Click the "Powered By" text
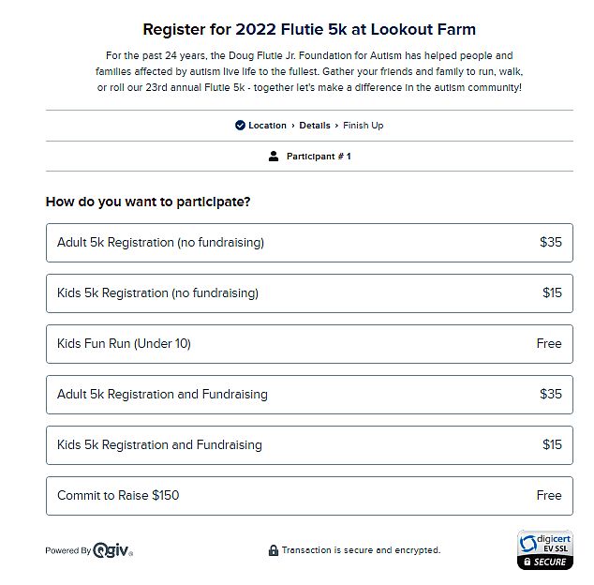Image resolution: width=594 pixels, height=585 pixels. pos(67,551)
